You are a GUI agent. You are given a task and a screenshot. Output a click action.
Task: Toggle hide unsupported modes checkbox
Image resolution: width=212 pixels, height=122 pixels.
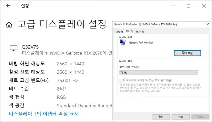click(x=121, y=81)
